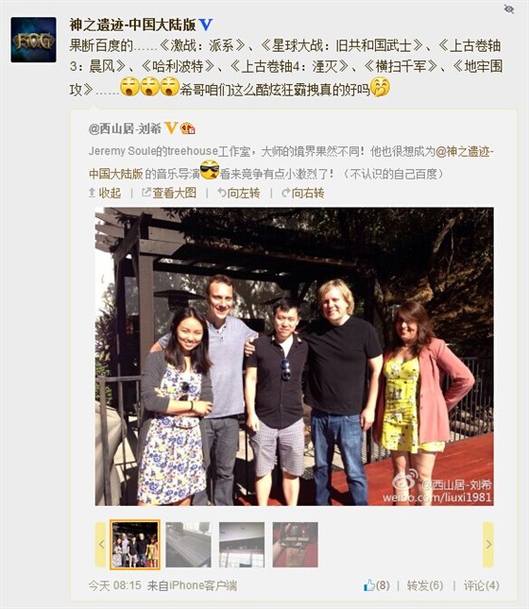Open 神之遗迹-中国大陆版 account name link
Viewport: 529px width, 609px height.
[x=132, y=25]
